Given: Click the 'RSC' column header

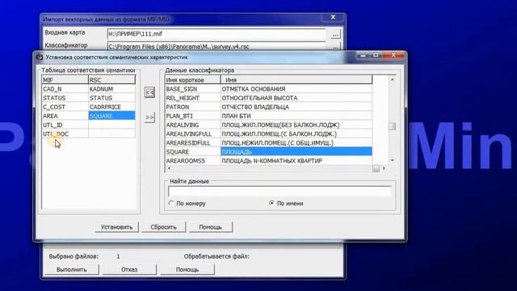Looking at the screenshot, I should click(111, 80).
